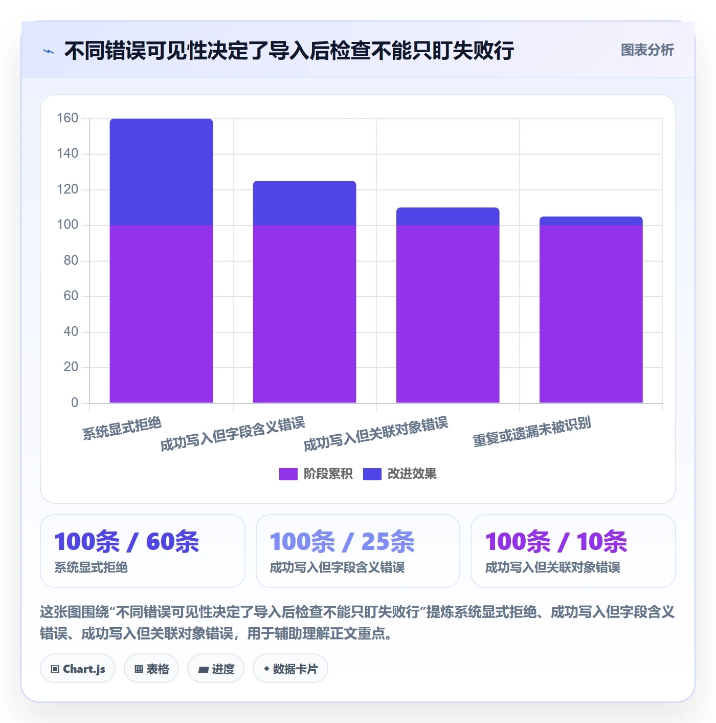Click the 成功写入但关联对象错误 axis label
Image resolution: width=716 pixels, height=723 pixels.
[x=375, y=434]
